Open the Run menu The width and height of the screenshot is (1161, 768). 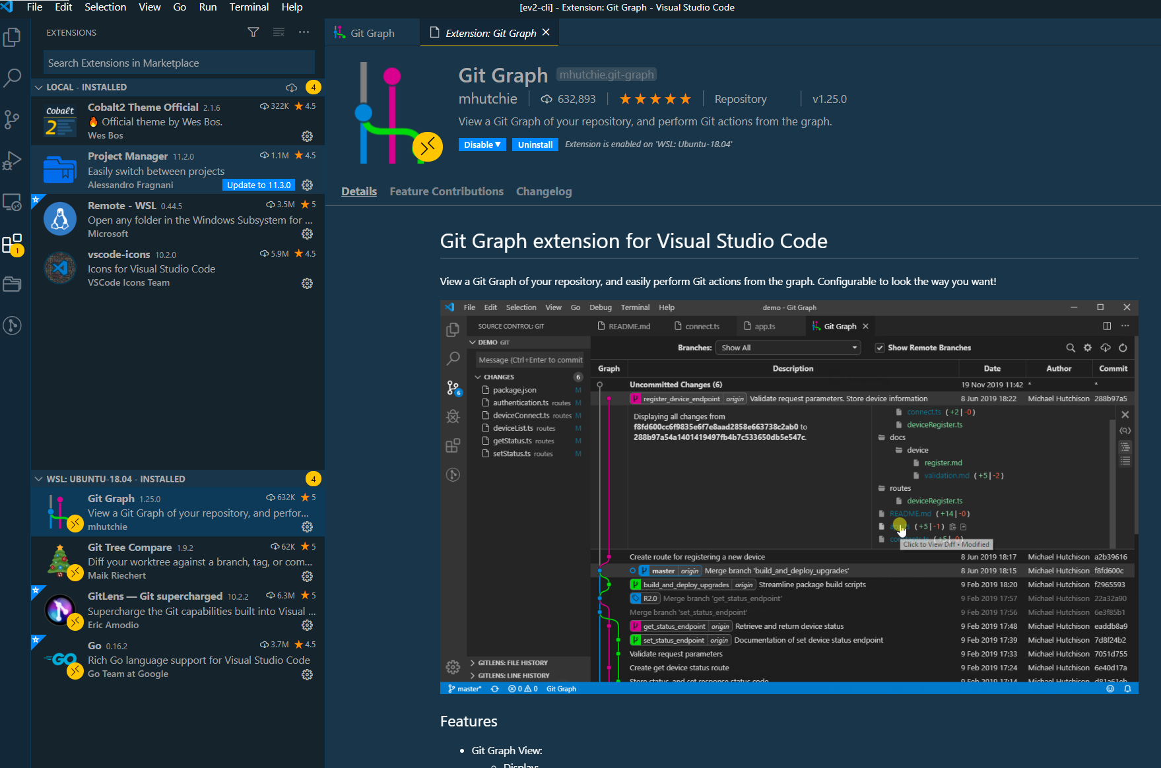pyautogui.click(x=208, y=7)
